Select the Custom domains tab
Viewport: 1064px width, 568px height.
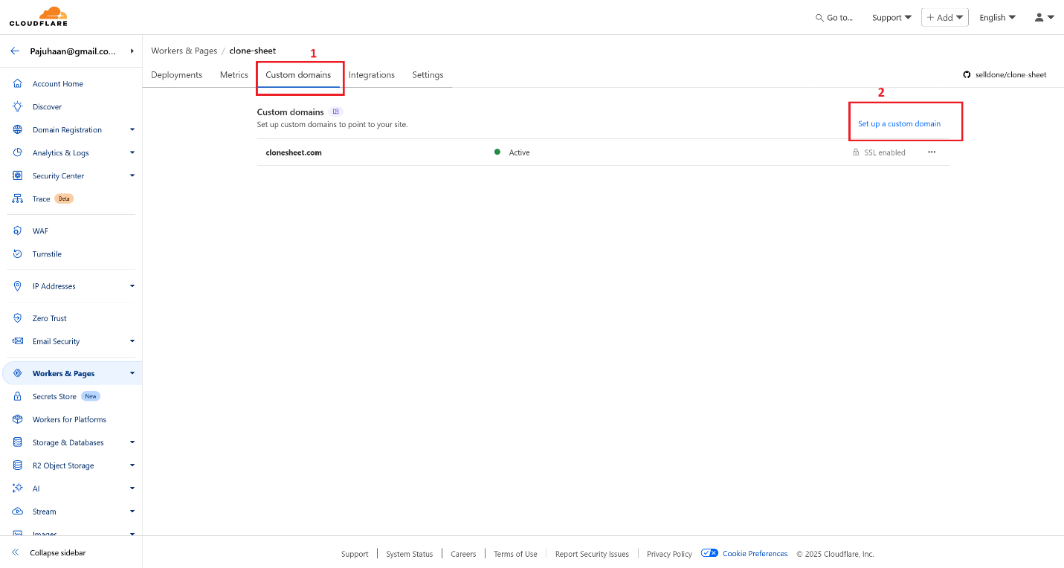tap(298, 75)
